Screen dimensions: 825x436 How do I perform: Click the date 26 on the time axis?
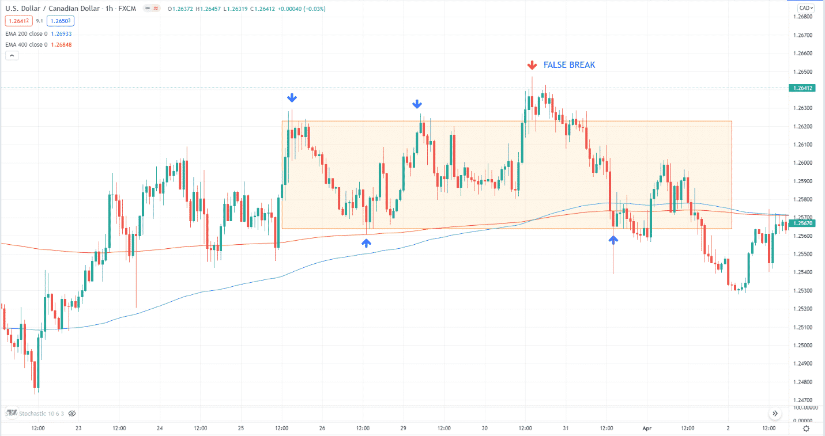pyautogui.click(x=322, y=429)
